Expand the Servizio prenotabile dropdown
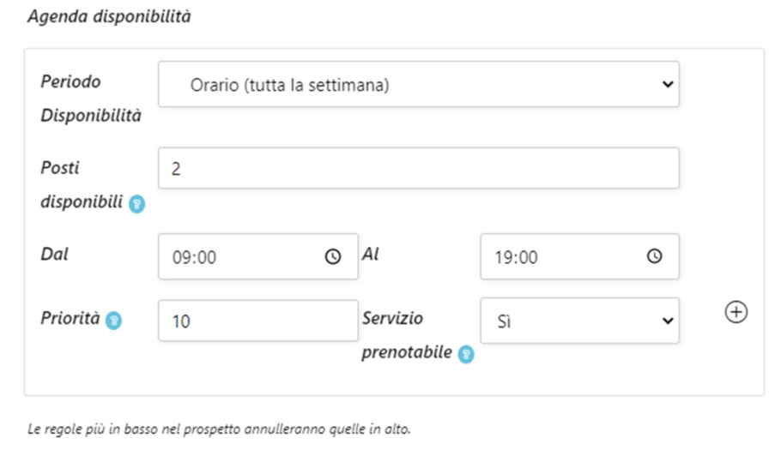 pos(579,321)
